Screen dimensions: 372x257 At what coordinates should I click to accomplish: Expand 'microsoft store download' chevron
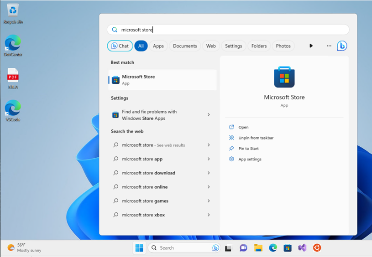(x=209, y=173)
